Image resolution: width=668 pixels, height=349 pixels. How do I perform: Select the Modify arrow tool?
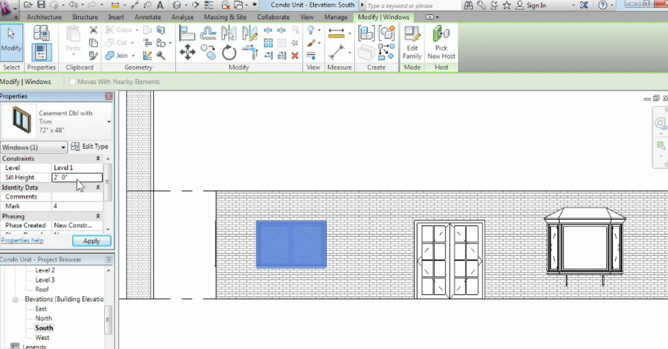(x=11, y=43)
